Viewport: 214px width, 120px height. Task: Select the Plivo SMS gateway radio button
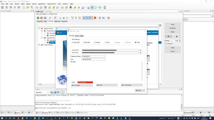click(106, 42)
